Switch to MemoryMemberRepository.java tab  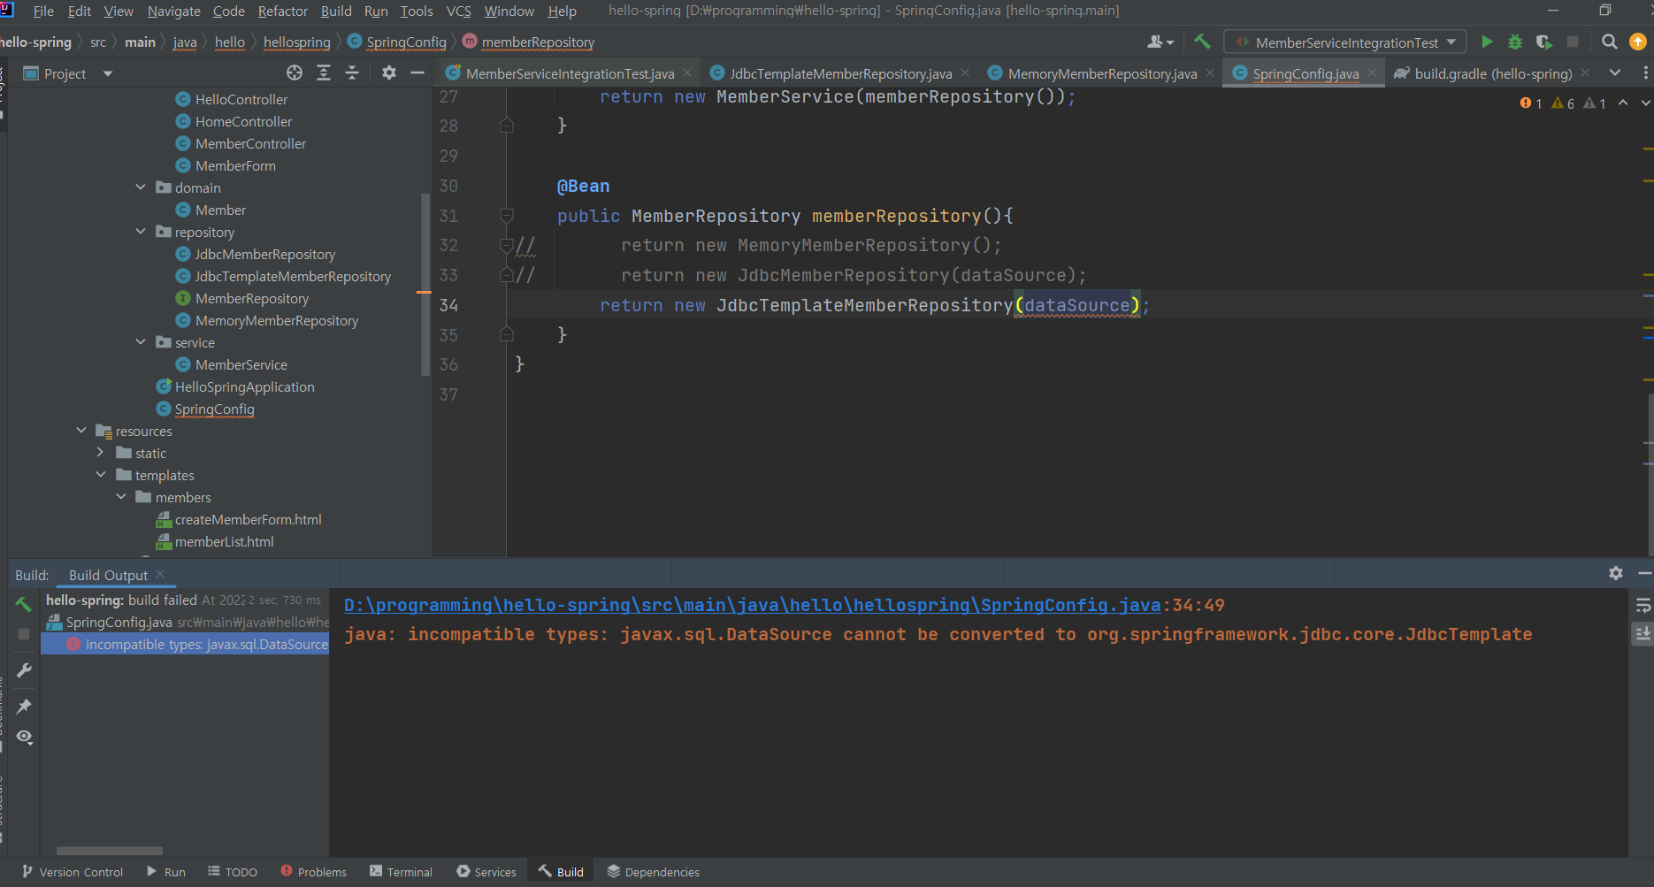tap(1101, 73)
